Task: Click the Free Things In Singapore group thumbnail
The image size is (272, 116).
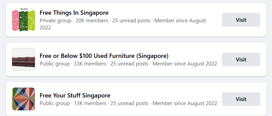Action: click(x=23, y=20)
